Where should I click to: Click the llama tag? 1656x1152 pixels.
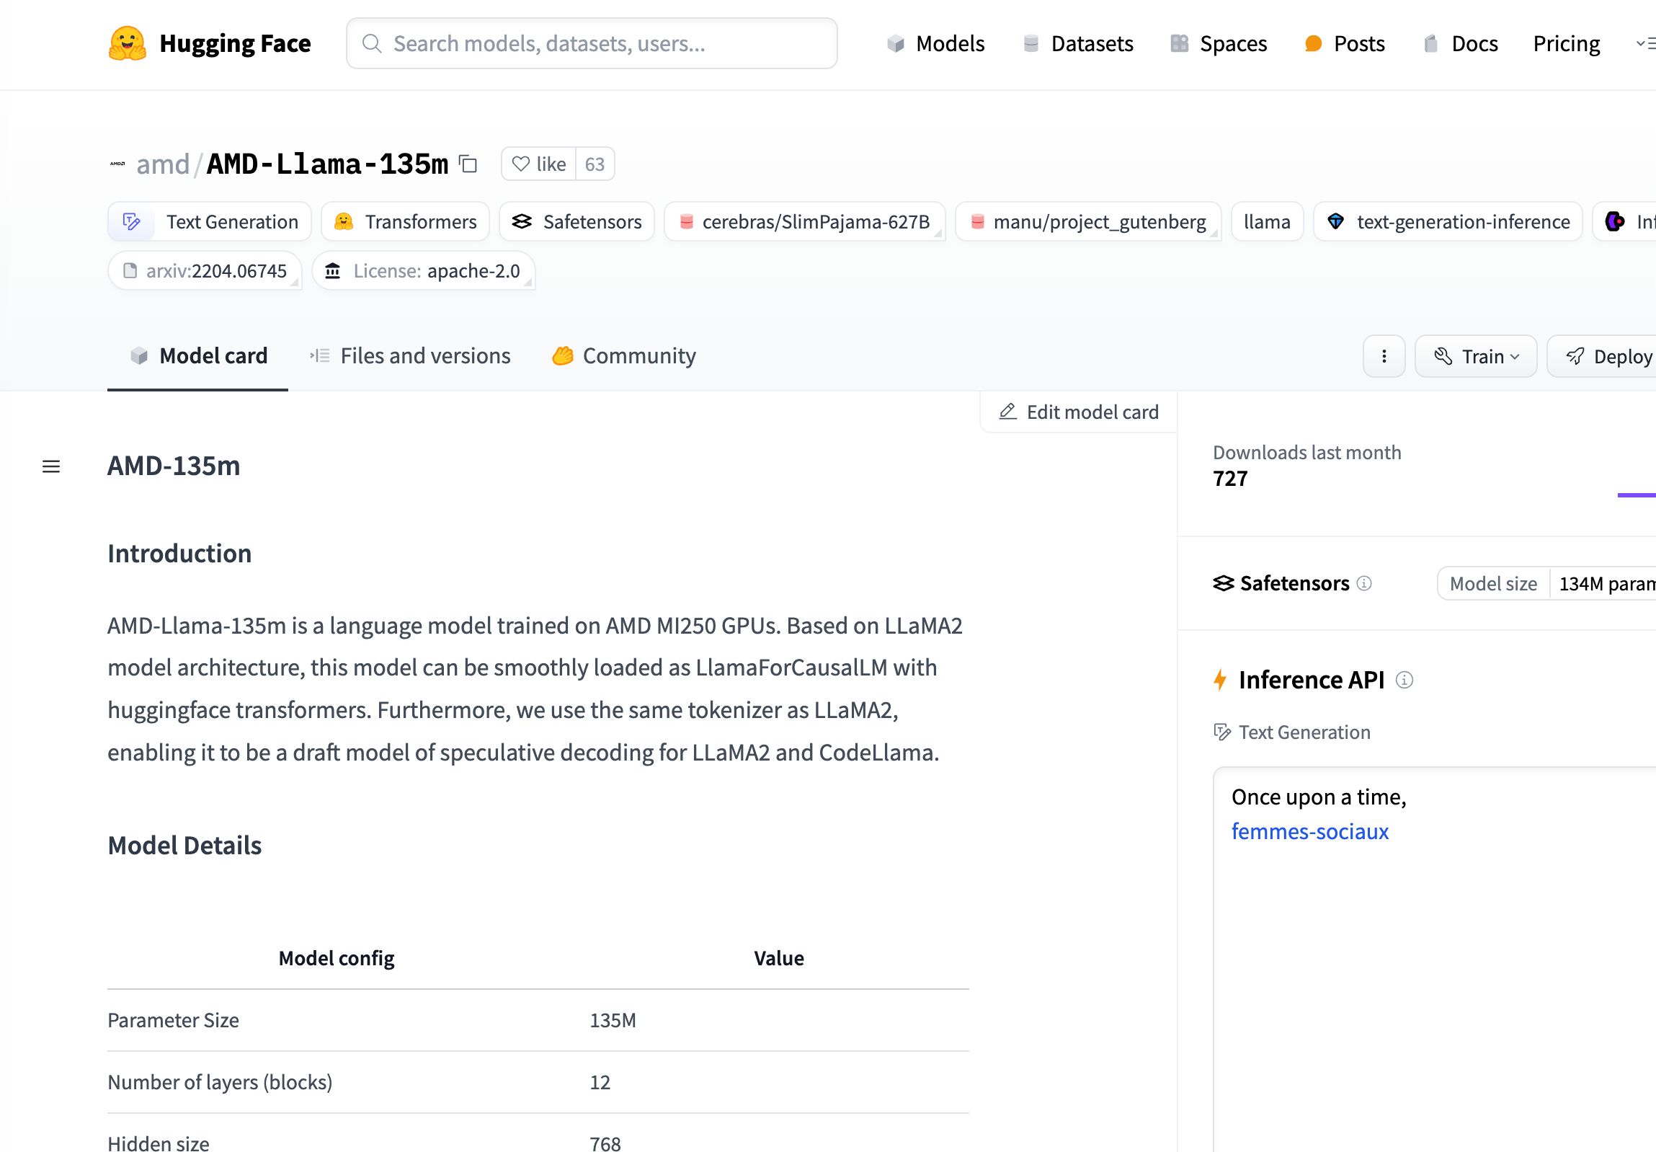point(1268,221)
